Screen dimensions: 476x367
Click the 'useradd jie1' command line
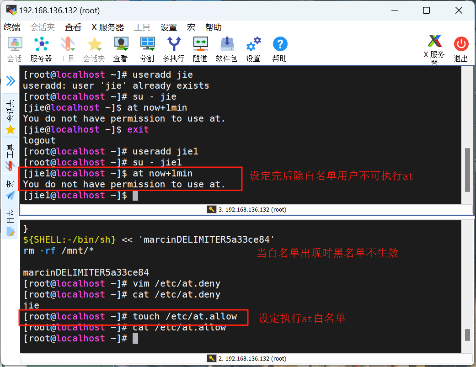tap(111, 151)
